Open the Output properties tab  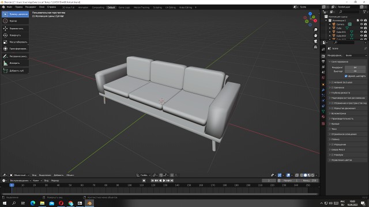pos(323,62)
